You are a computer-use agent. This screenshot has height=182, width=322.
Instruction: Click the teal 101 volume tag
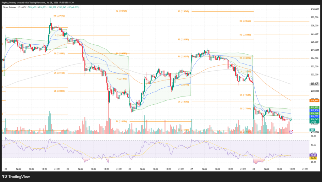pyautogui.click(x=312, y=130)
